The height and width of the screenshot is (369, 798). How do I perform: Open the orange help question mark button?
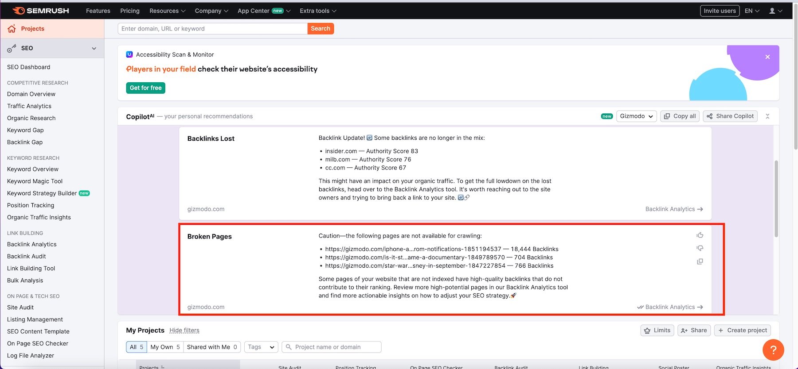coord(773,350)
